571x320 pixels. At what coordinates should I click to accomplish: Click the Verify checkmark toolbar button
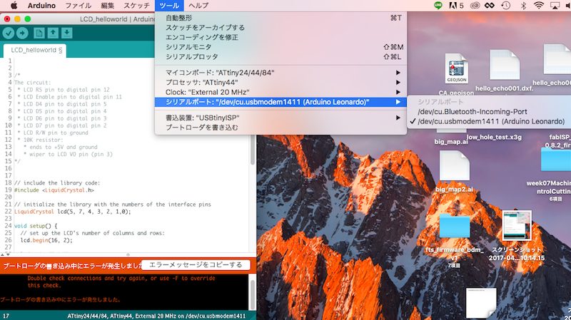(x=9, y=33)
